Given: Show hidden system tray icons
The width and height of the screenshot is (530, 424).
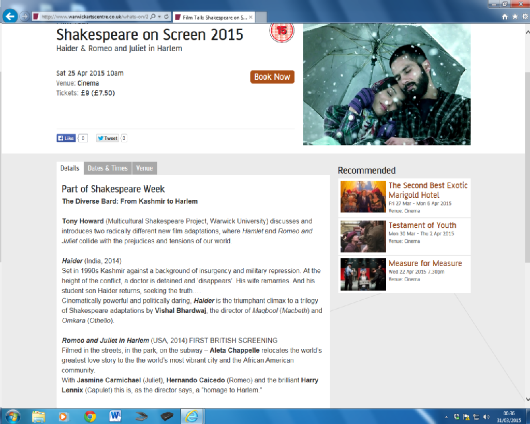Looking at the screenshot, I should 446,417.
